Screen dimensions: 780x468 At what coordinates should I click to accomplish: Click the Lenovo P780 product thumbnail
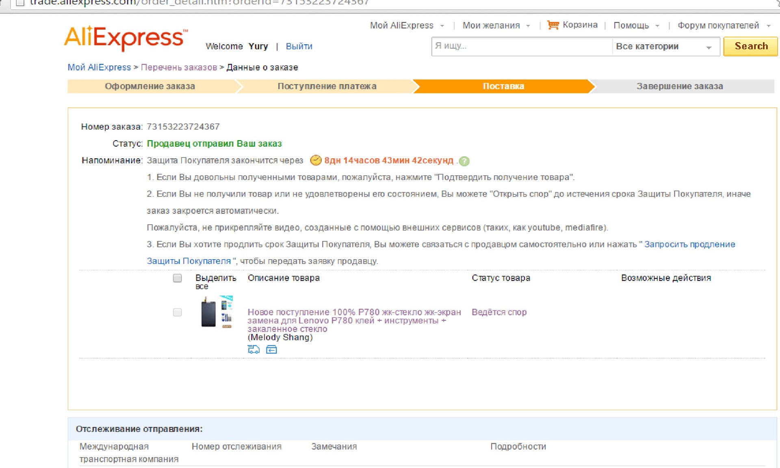(x=217, y=312)
